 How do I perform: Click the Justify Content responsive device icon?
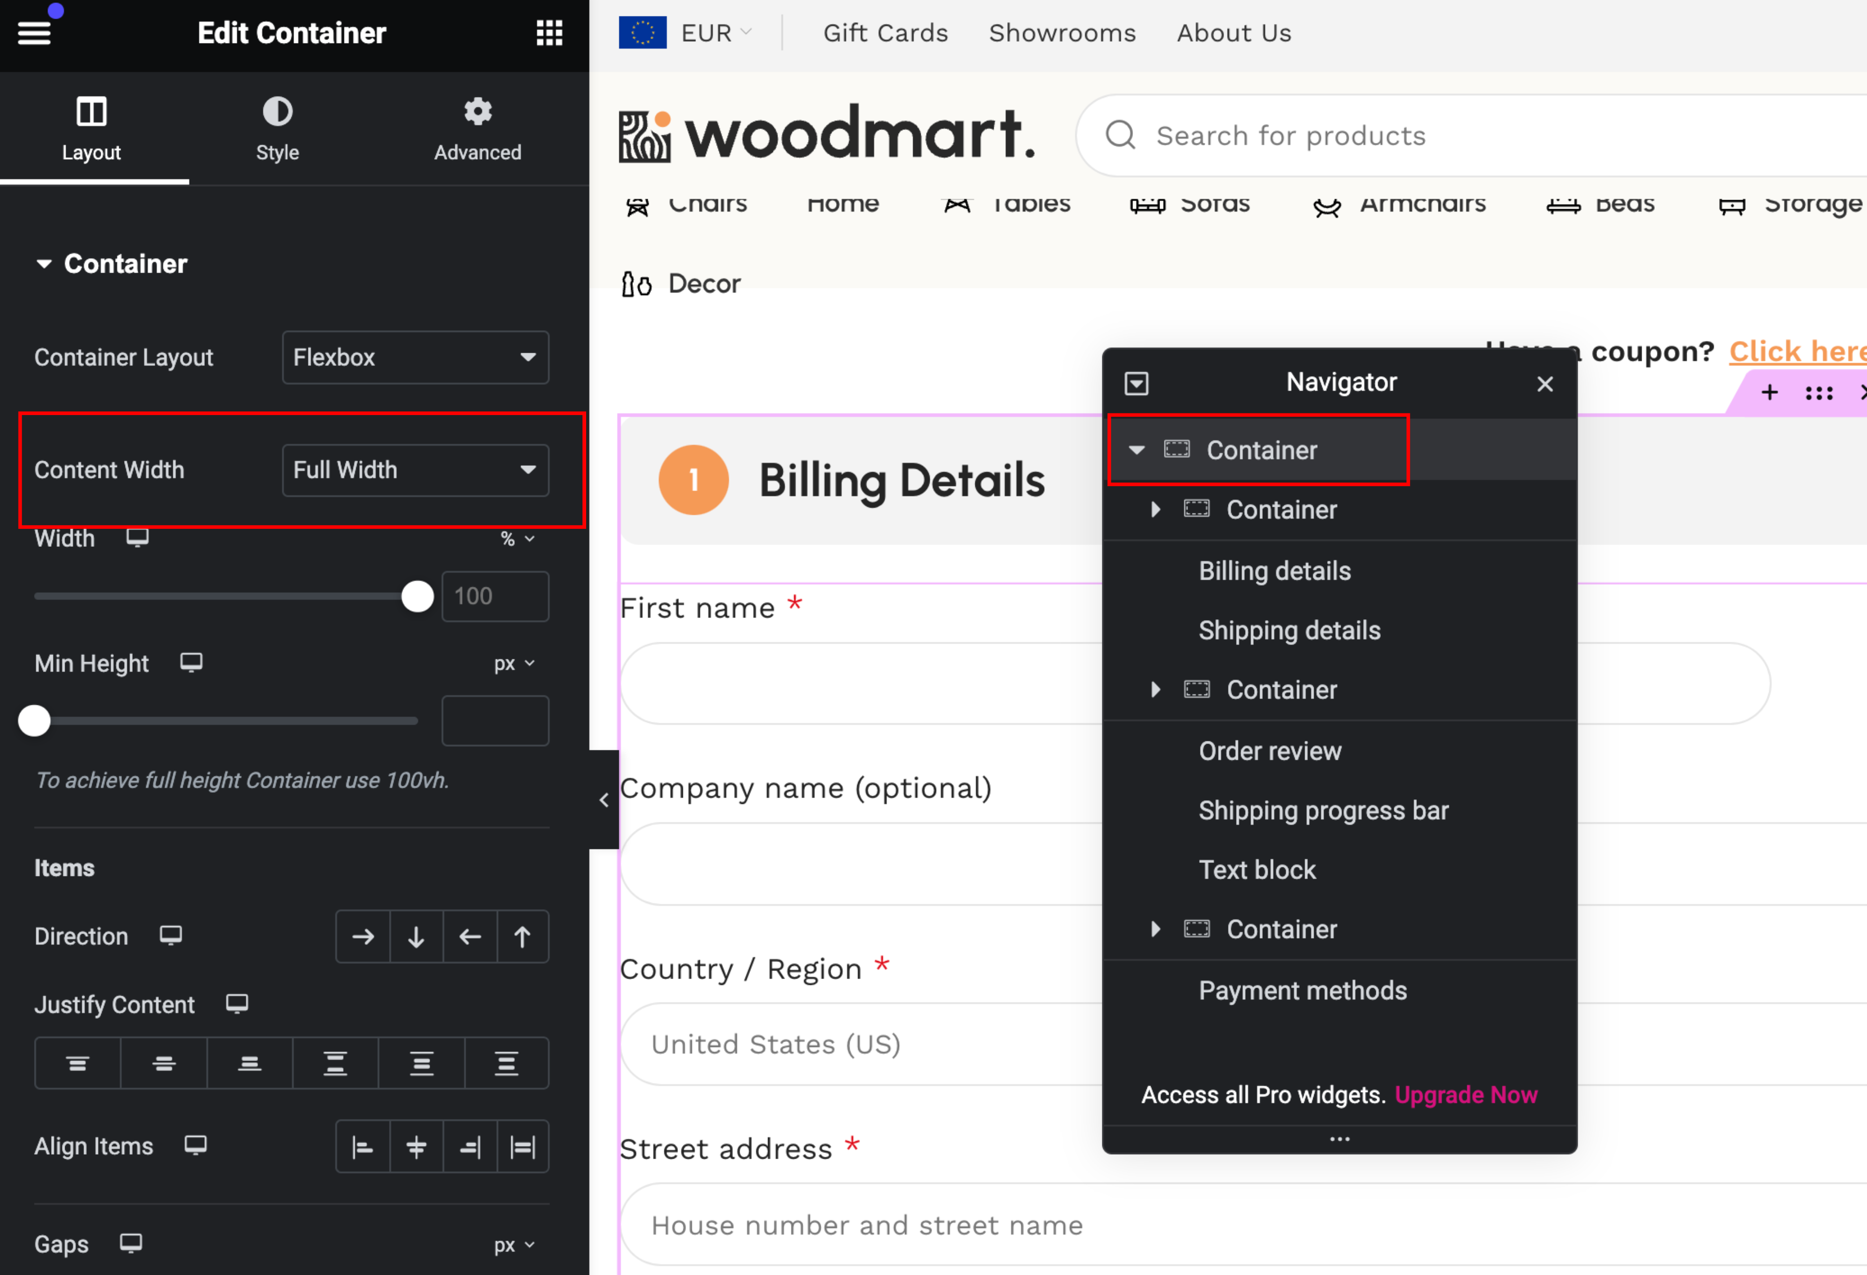237,1004
